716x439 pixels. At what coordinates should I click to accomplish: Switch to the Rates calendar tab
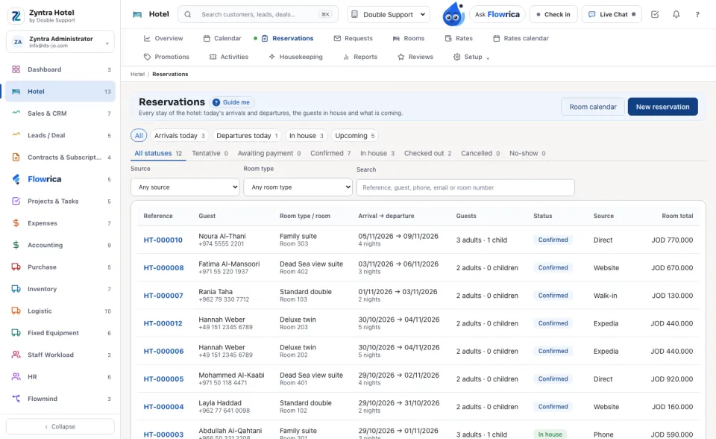click(521, 38)
